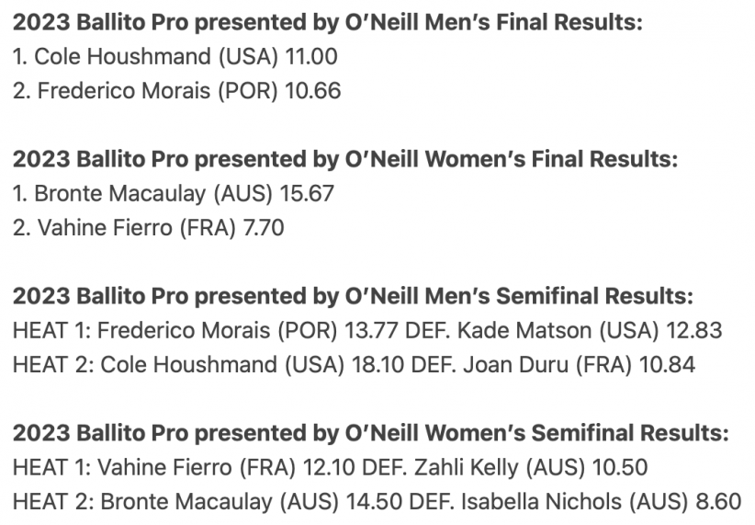Click women's semifinal Heat 1 Fierro line
The image size is (755, 525).
330,468
